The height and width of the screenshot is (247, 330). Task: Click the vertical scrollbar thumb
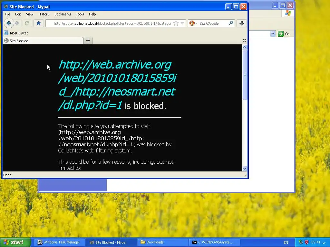click(245, 75)
